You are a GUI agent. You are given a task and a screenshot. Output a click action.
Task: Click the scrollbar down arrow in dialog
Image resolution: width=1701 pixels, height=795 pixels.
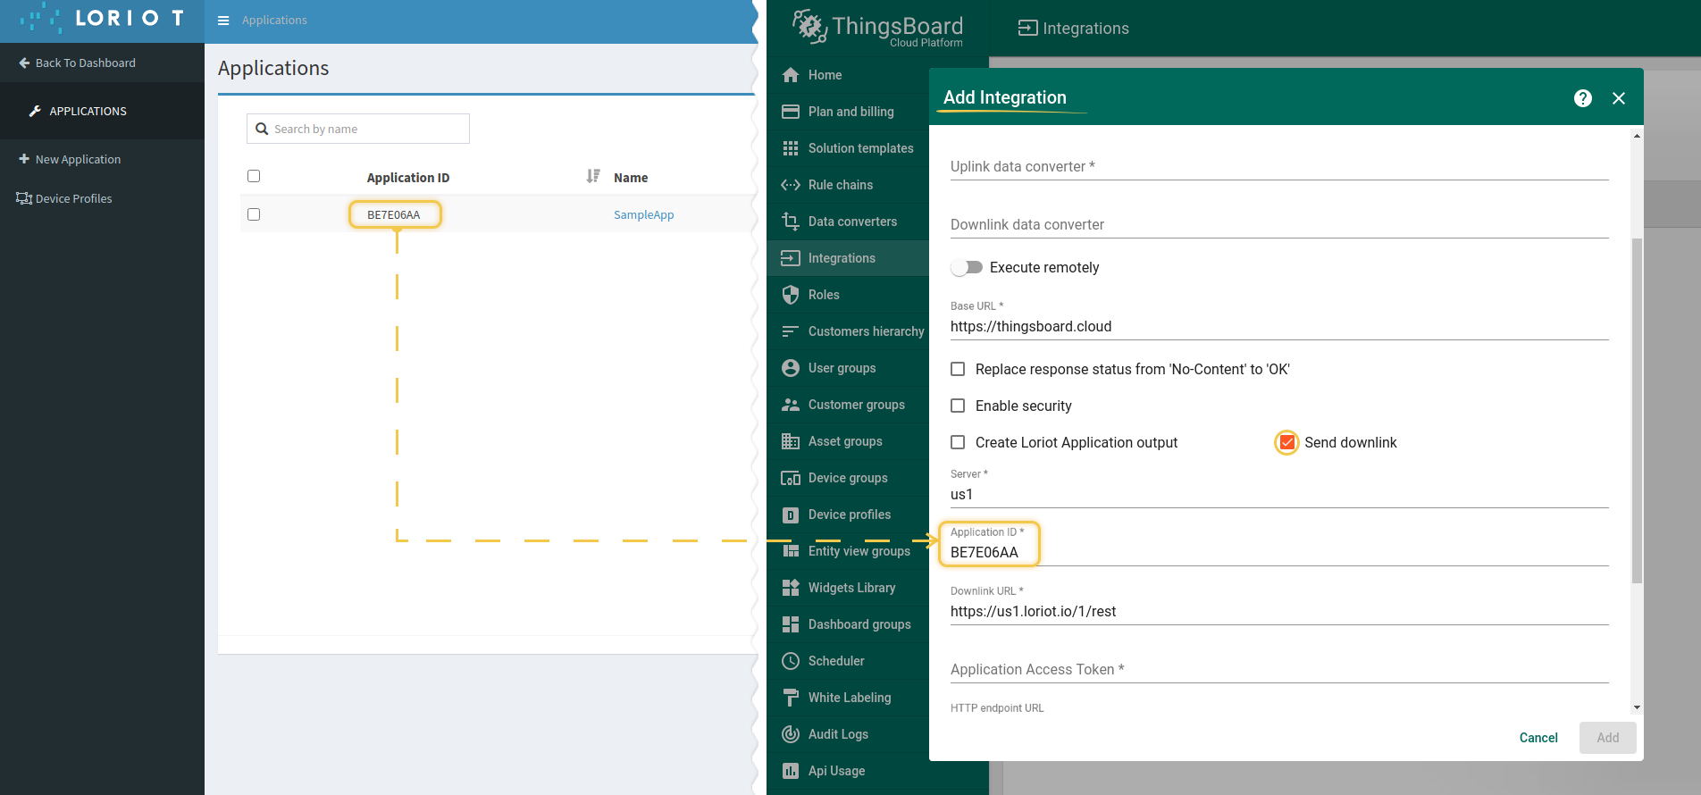tap(1637, 707)
